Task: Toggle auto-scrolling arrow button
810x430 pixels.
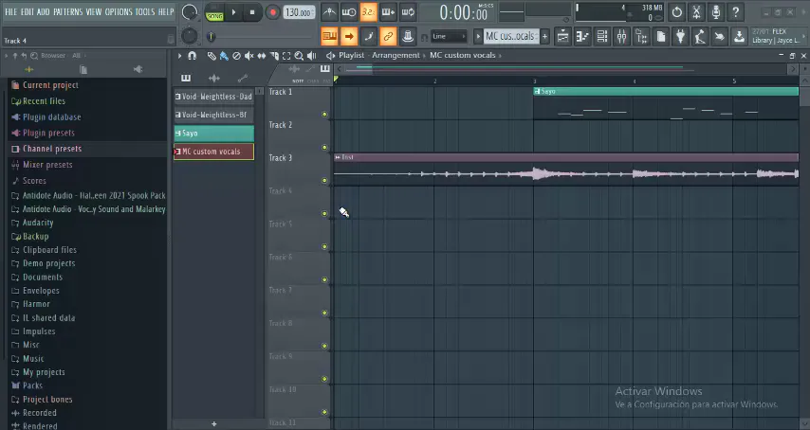Action: [x=349, y=36]
